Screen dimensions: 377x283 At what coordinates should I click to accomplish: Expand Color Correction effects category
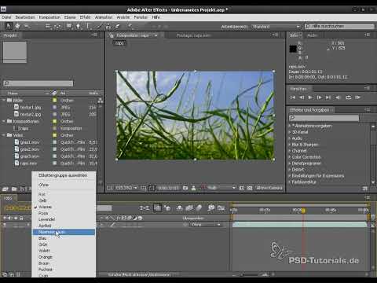(290, 157)
